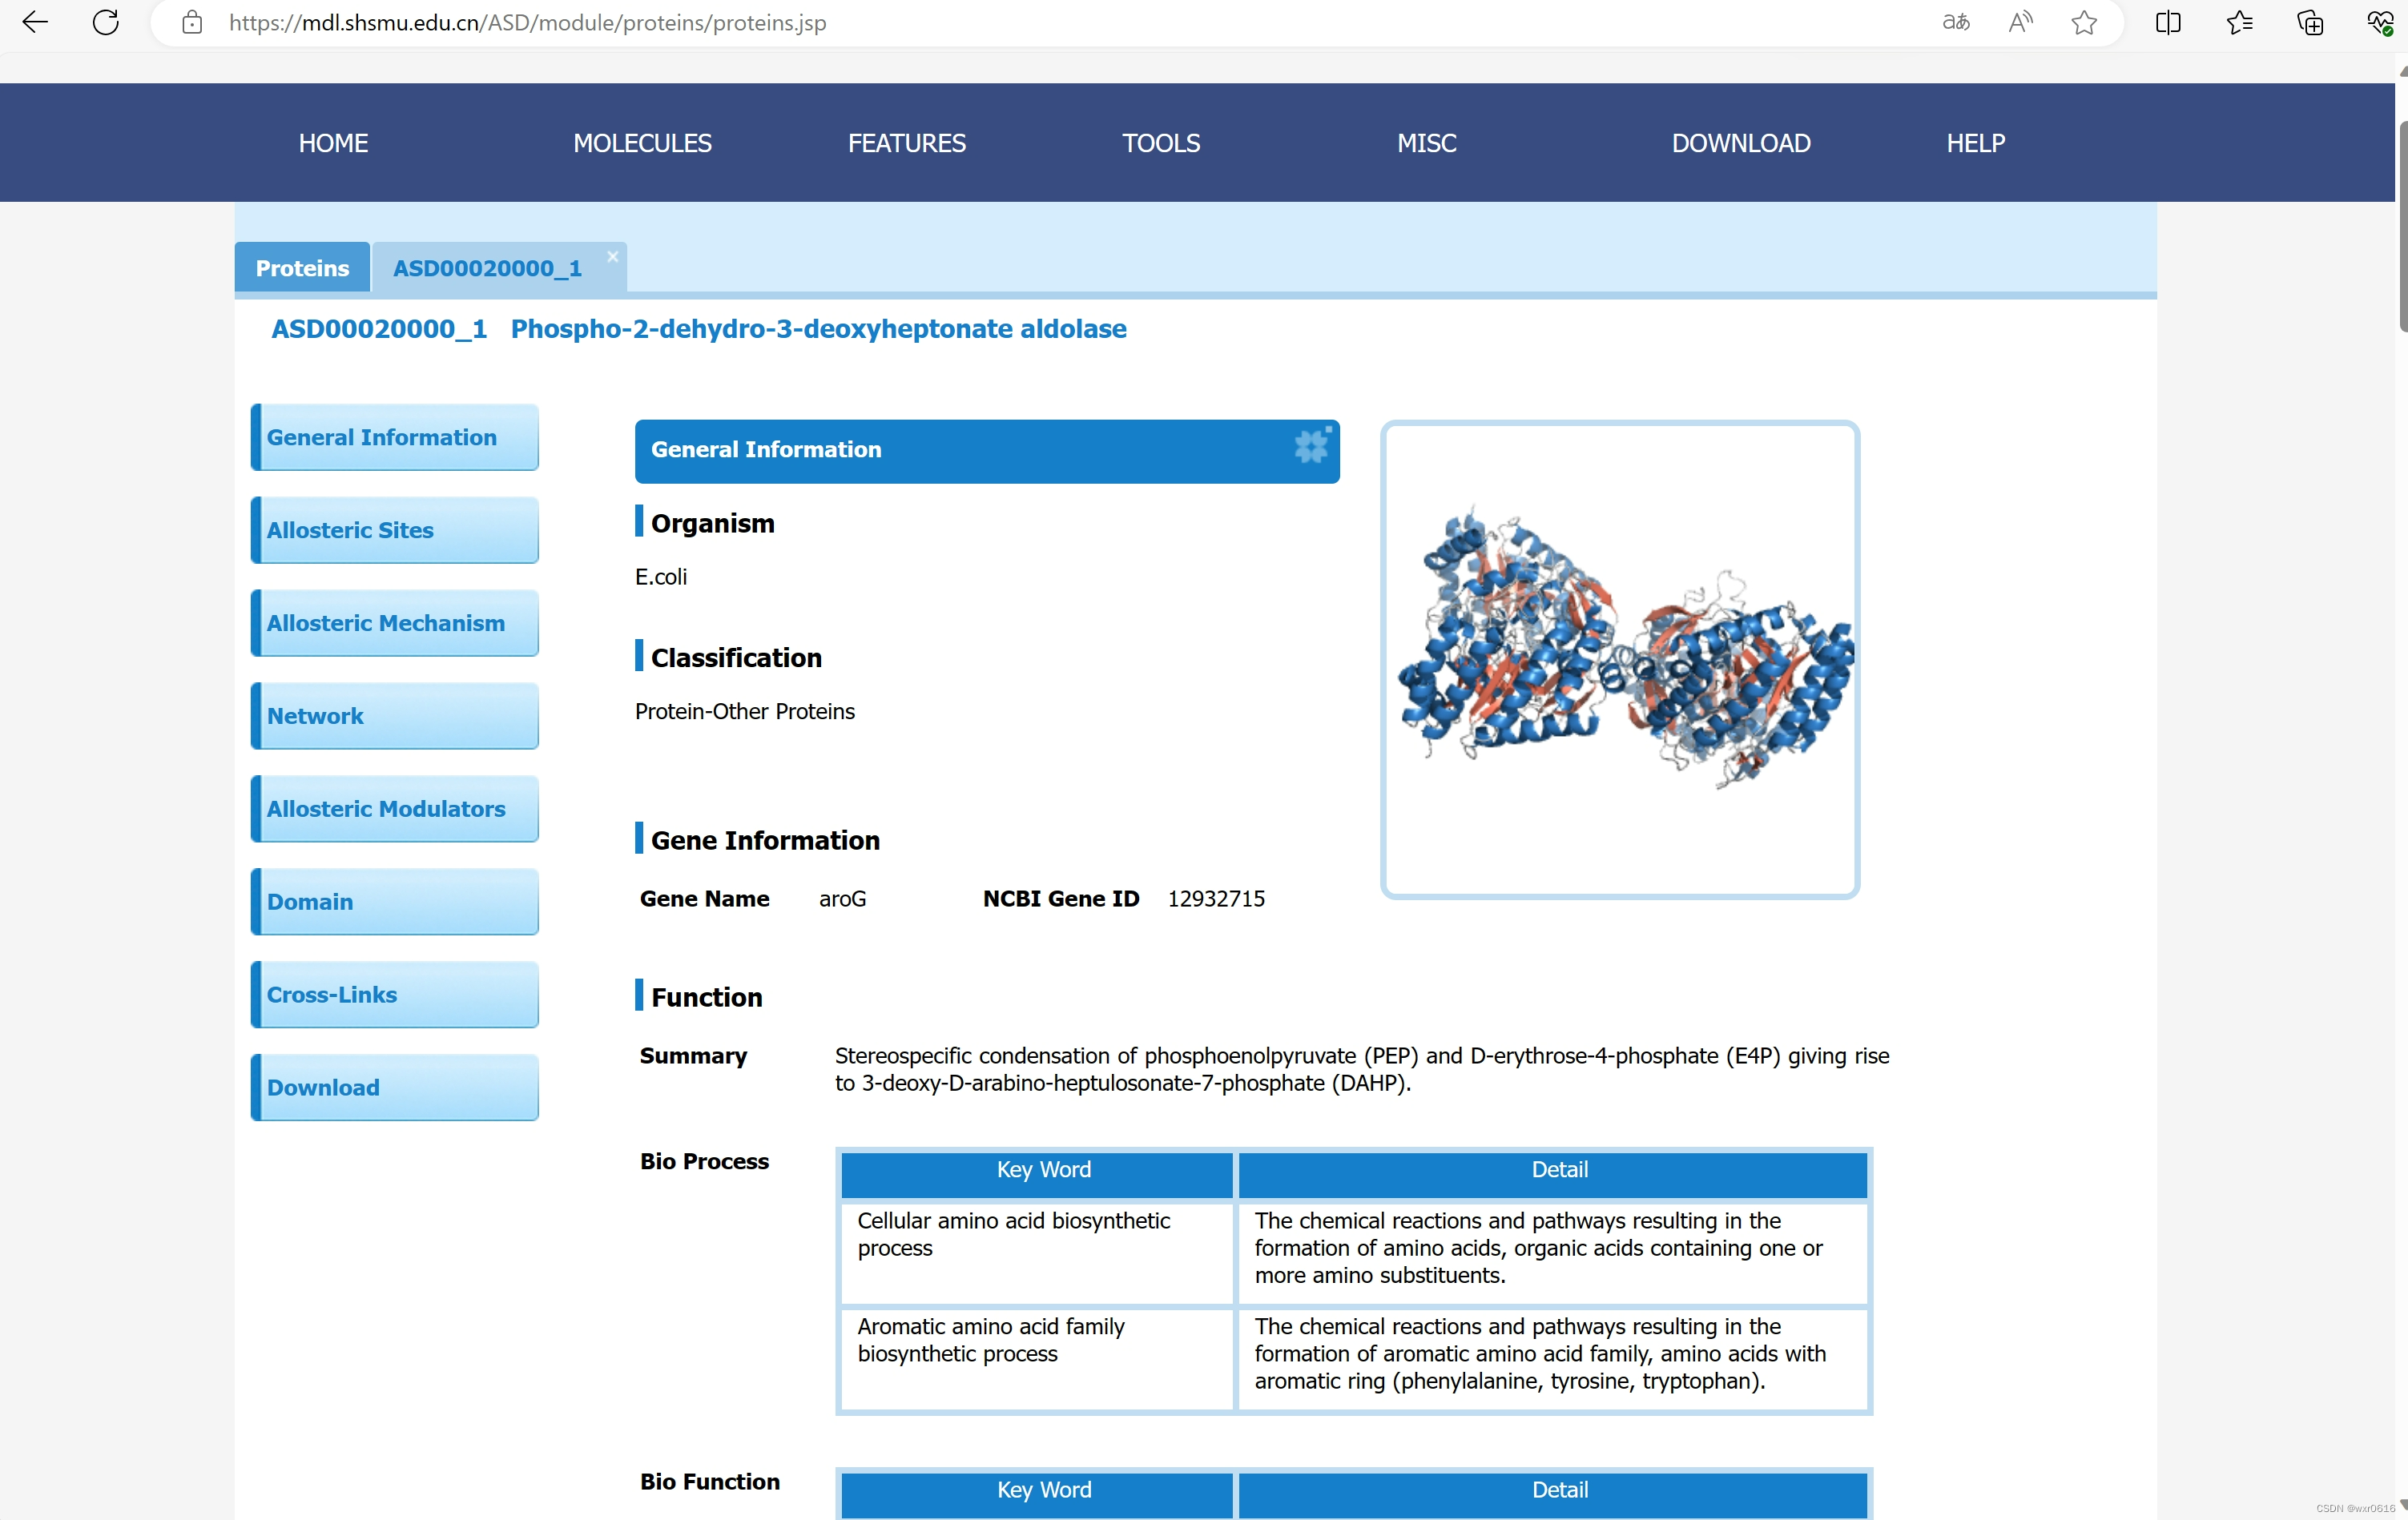Open browser collections icon
Viewport: 2408px width, 1520px height.
point(2310,22)
